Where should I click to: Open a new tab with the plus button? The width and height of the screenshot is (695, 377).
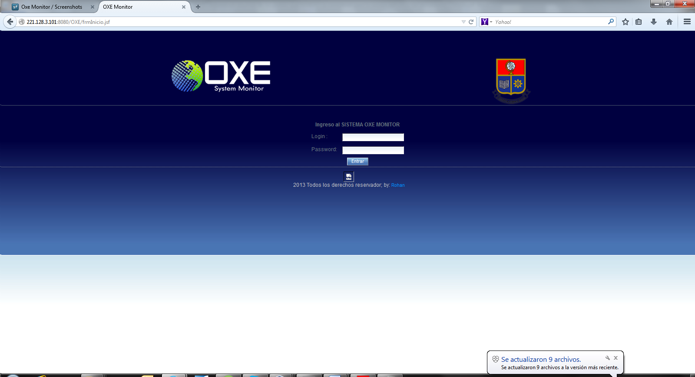[198, 7]
